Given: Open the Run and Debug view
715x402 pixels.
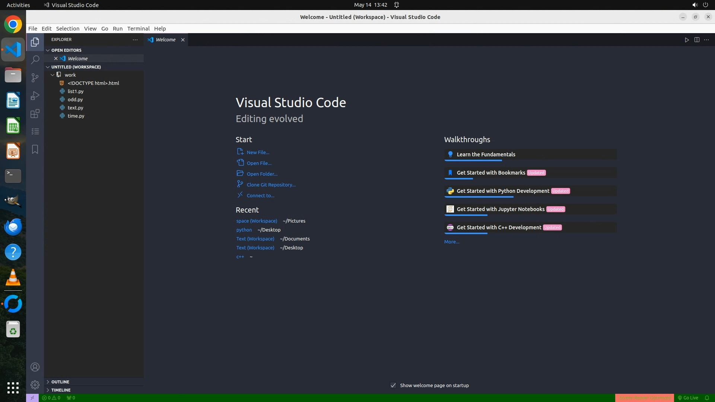Looking at the screenshot, I should [35, 96].
